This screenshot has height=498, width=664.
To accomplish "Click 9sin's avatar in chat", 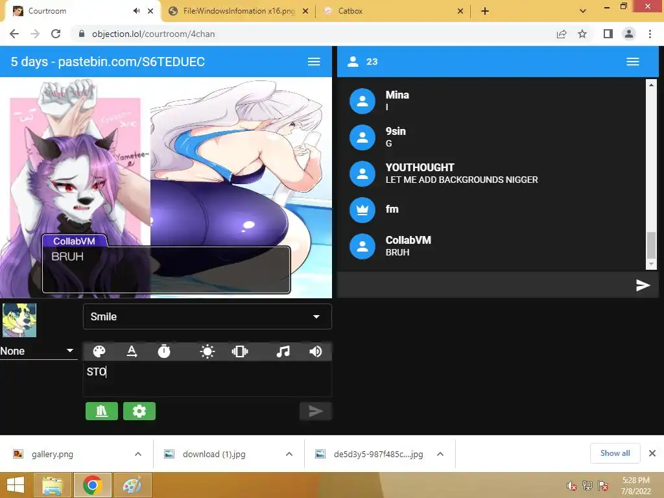I will click(x=362, y=137).
